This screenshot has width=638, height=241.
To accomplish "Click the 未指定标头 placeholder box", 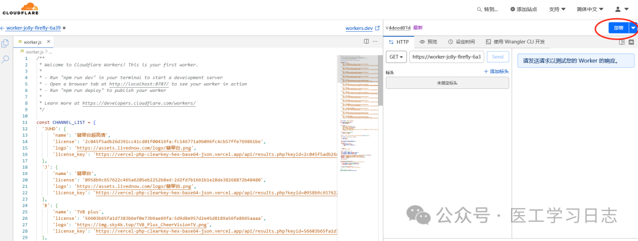I will pos(447,82).
